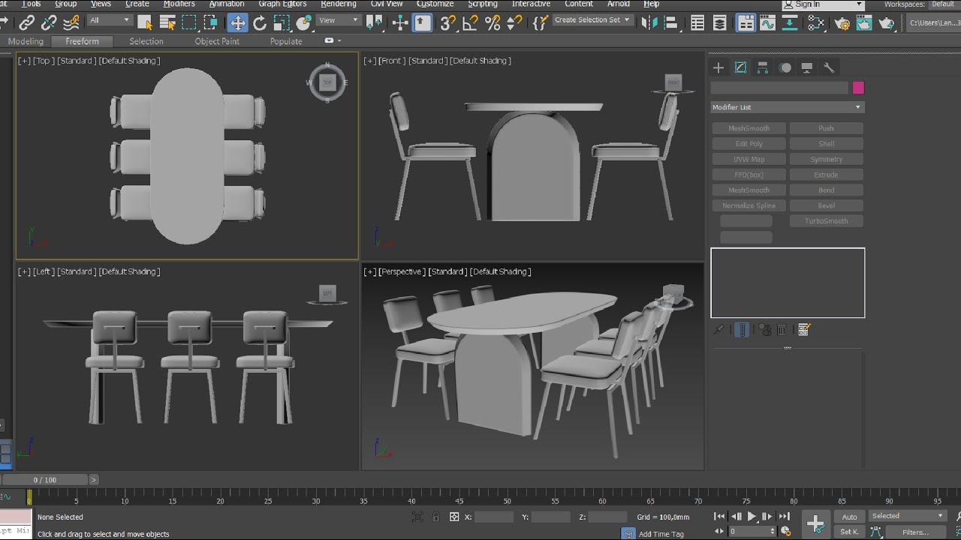Switch to the Modeling ribbon tab
Viewport: 961px width, 540px height.
[26, 41]
